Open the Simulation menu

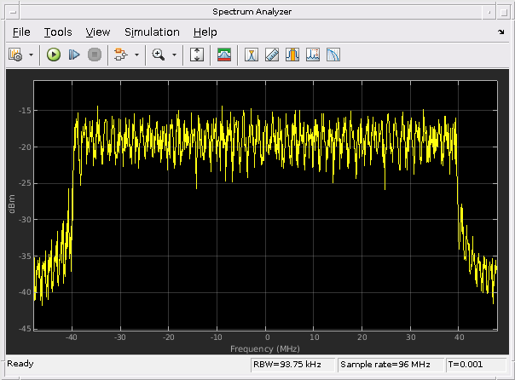tap(152, 32)
